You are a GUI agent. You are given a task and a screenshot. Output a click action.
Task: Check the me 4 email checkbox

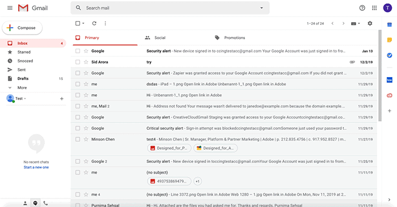(78, 195)
